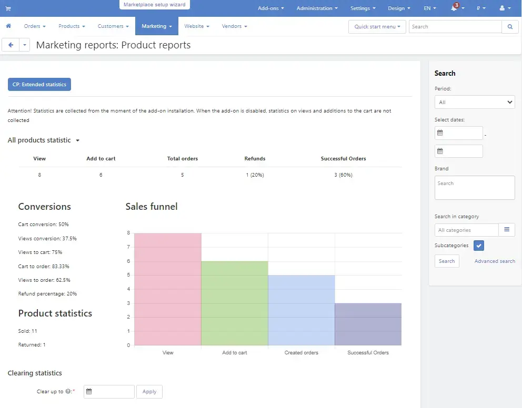Click the magnifier search button
This screenshot has height=408, width=522.
(510, 27)
